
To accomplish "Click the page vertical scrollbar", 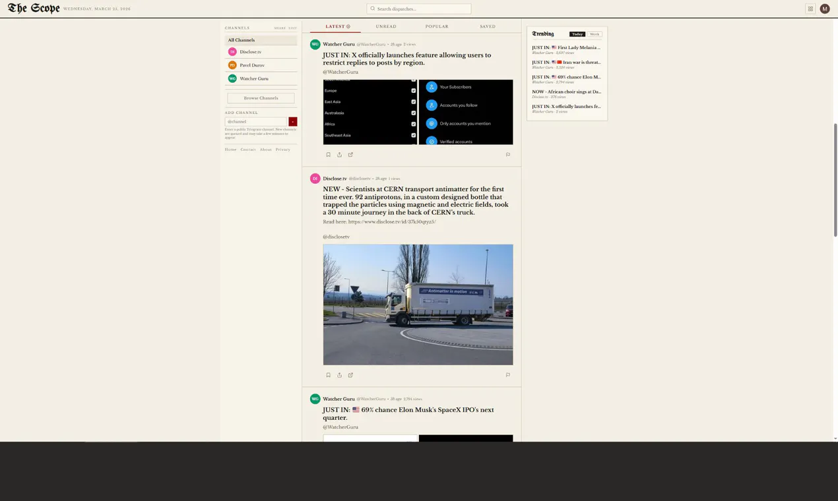I will [x=835, y=179].
